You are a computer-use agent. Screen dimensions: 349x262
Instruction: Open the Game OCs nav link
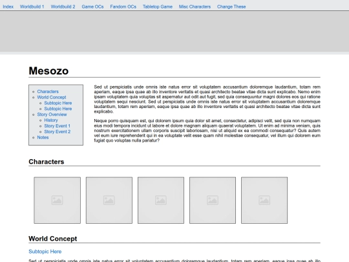[x=92, y=6]
